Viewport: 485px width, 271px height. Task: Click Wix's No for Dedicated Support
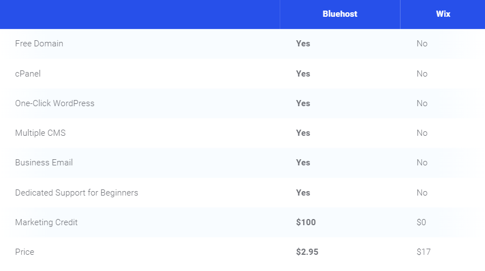(x=422, y=193)
